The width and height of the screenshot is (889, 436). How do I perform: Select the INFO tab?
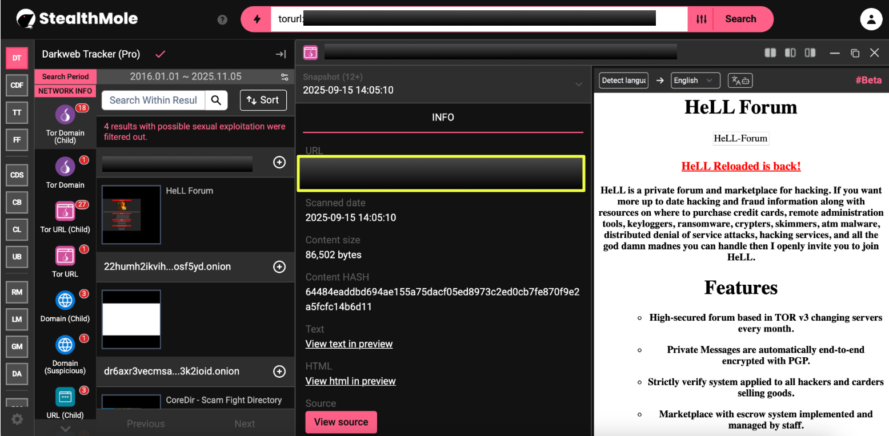(x=443, y=118)
